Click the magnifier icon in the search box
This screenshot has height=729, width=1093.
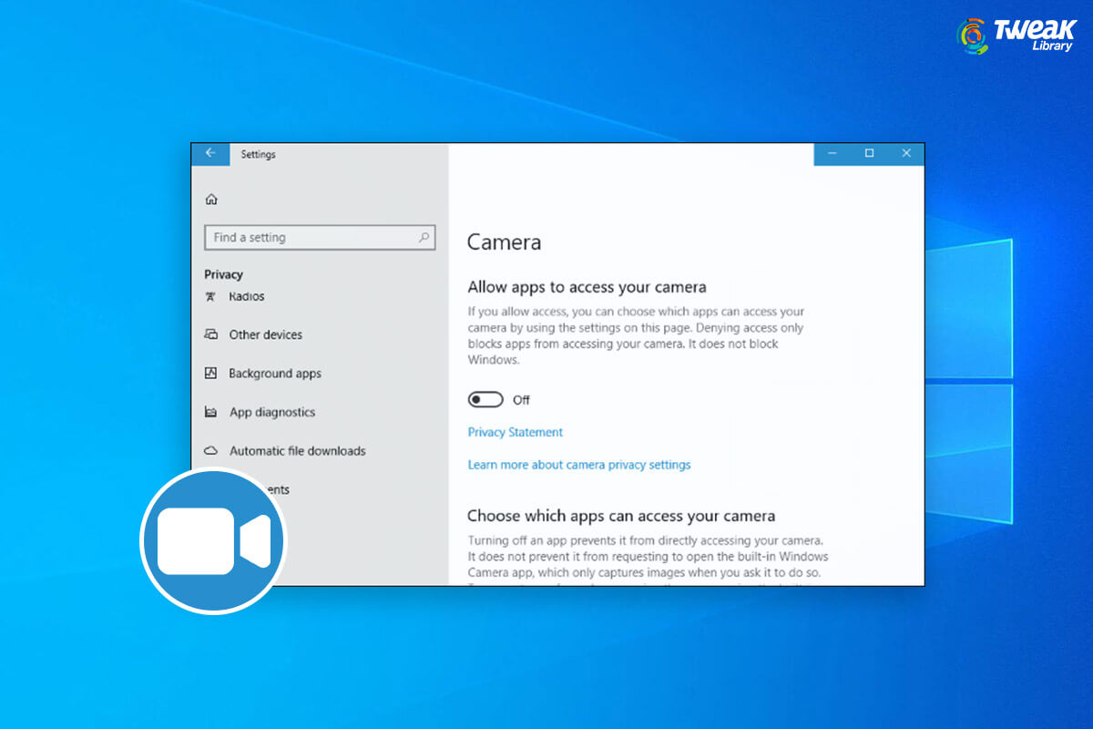tap(425, 237)
